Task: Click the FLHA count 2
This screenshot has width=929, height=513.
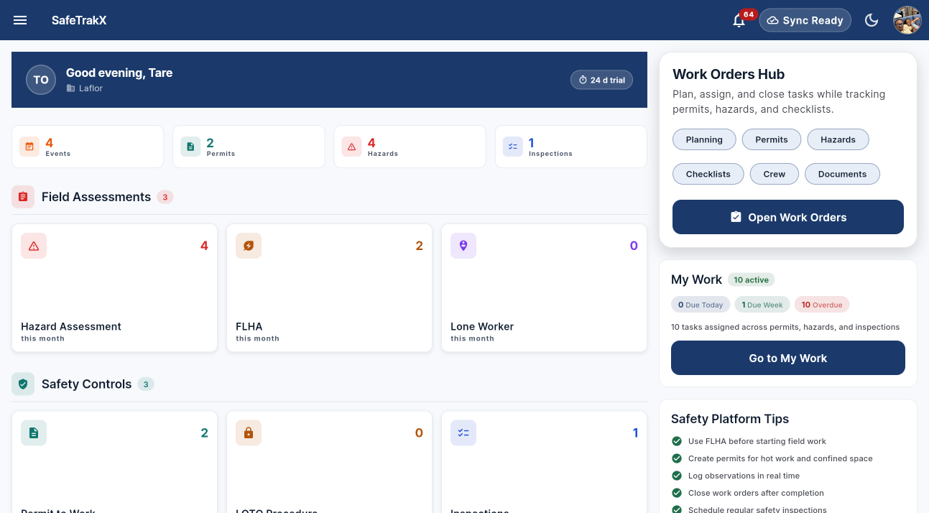Action: 419,246
